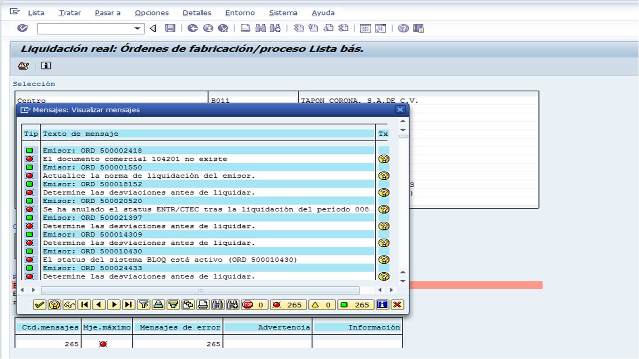
Task: Open long text help in dialog toolbar
Action: click(54, 305)
